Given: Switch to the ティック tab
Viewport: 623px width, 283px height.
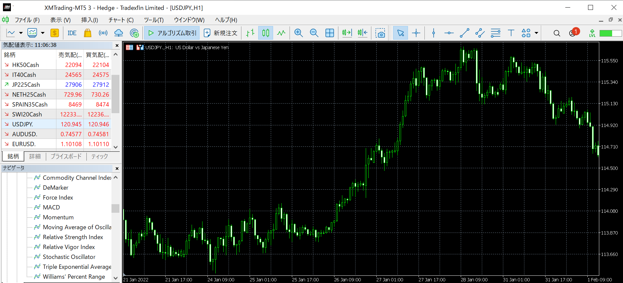Looking at the screenshot, I should 100,156.
